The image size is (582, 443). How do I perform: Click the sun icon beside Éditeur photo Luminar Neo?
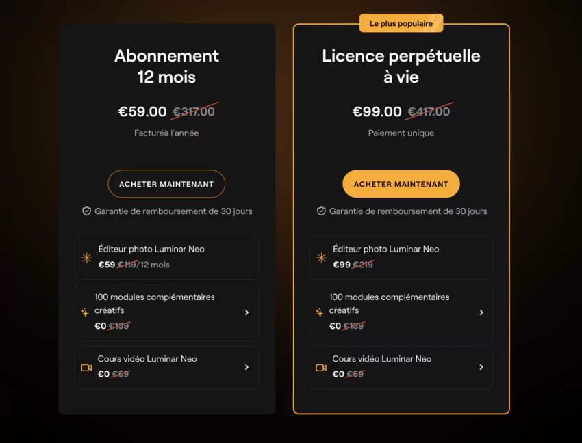coord(86,258)
